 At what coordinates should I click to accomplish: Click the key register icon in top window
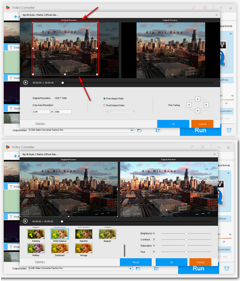pyautogui.click(x=194, y=7)
